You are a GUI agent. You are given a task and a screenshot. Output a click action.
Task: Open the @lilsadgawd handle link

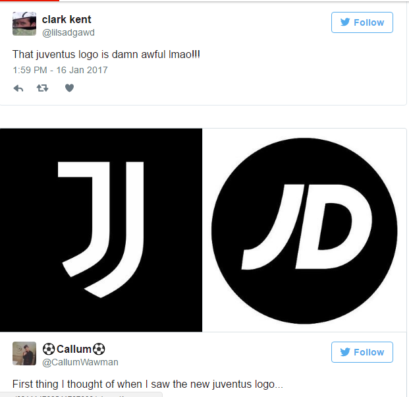(68, 33)
